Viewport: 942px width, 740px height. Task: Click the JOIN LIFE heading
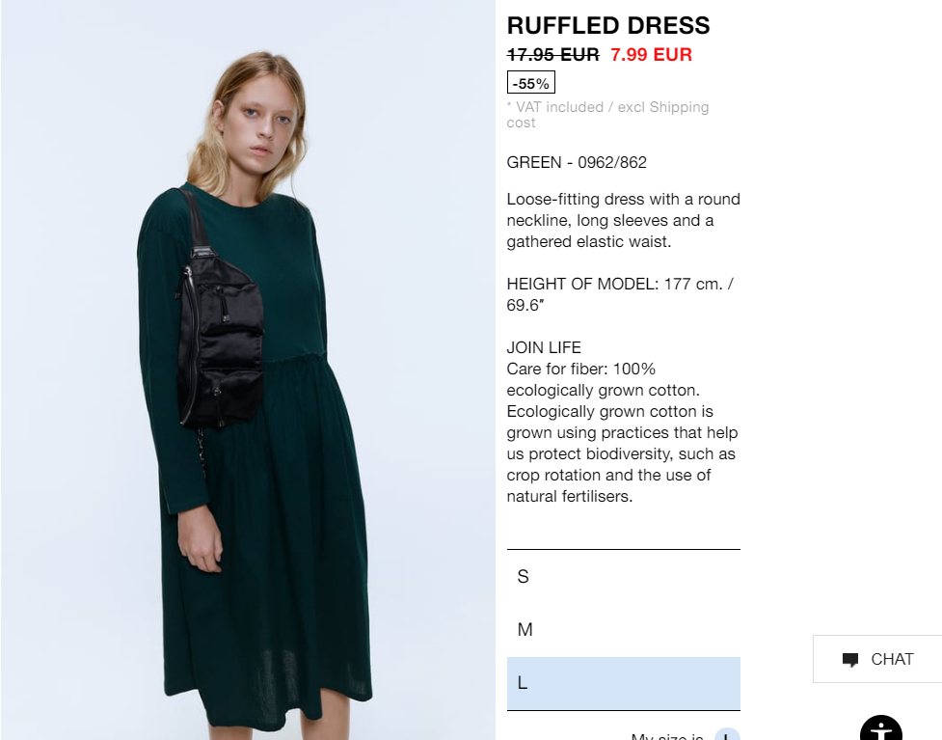pos(544,347)
